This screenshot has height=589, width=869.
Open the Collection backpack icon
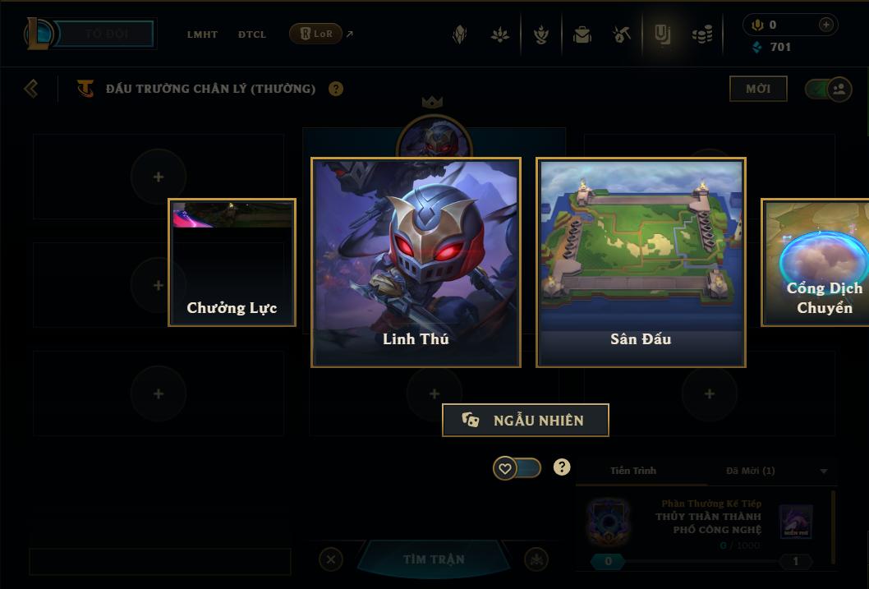click(x=582, y=35)
